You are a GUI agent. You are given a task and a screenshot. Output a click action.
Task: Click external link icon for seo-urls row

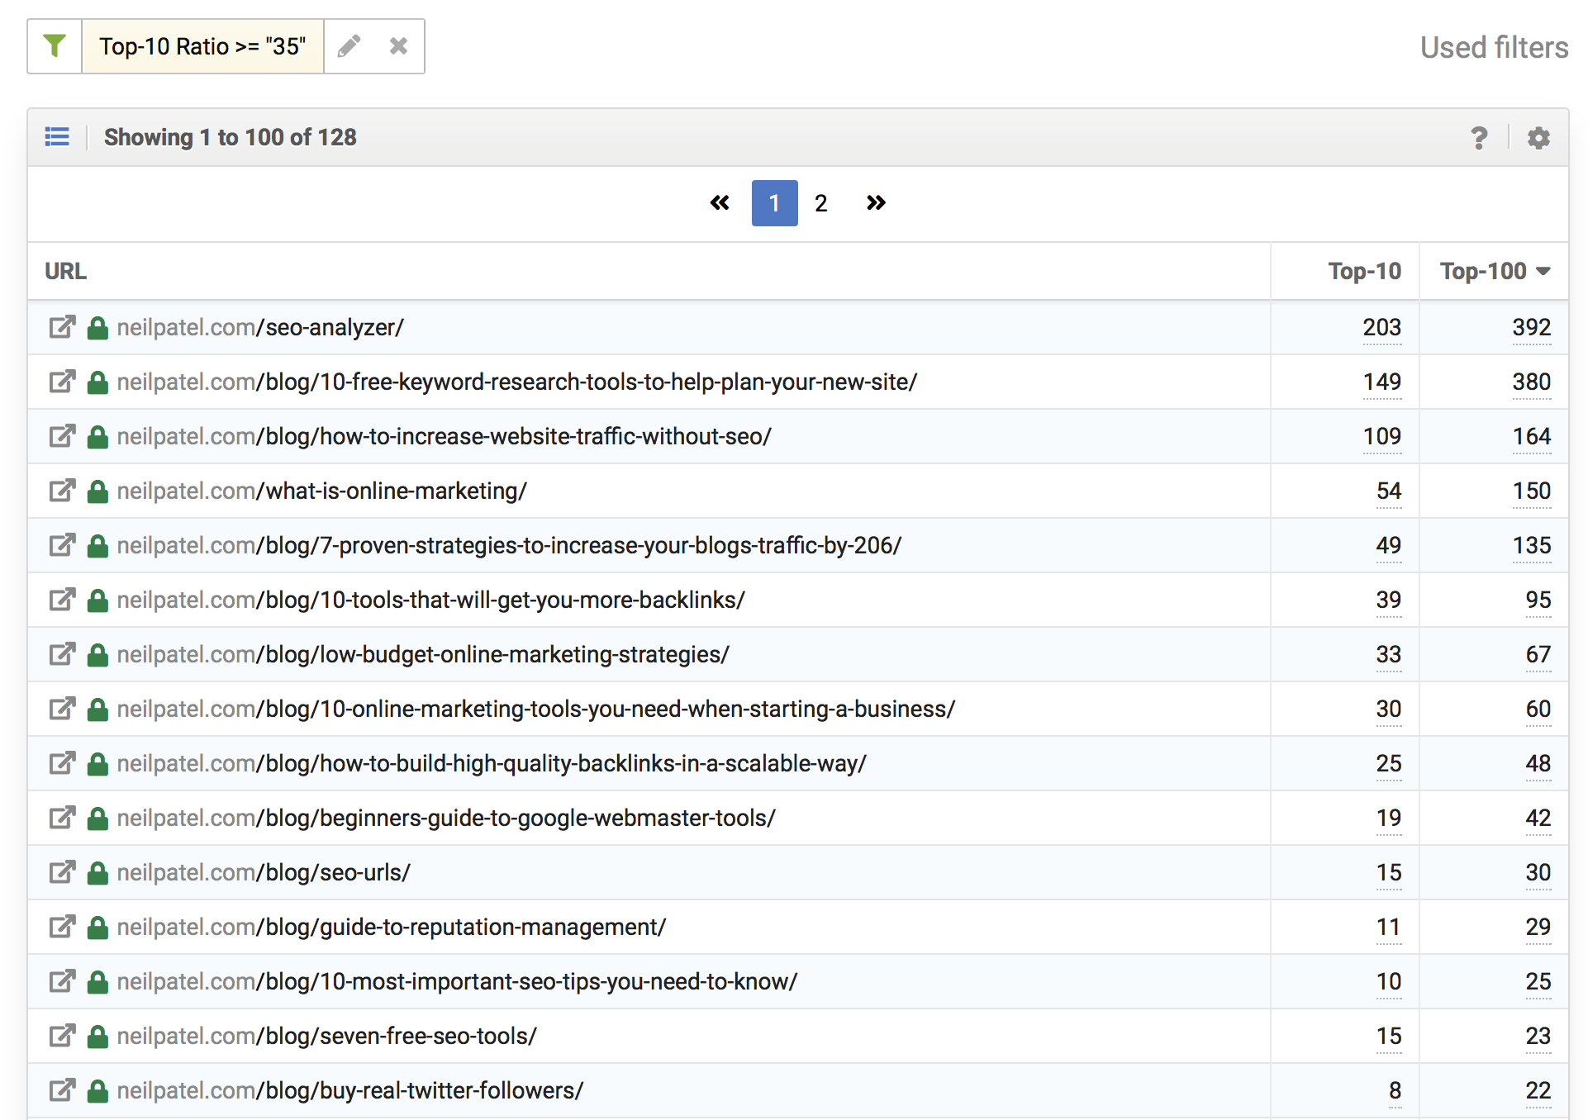pos(62,872)
